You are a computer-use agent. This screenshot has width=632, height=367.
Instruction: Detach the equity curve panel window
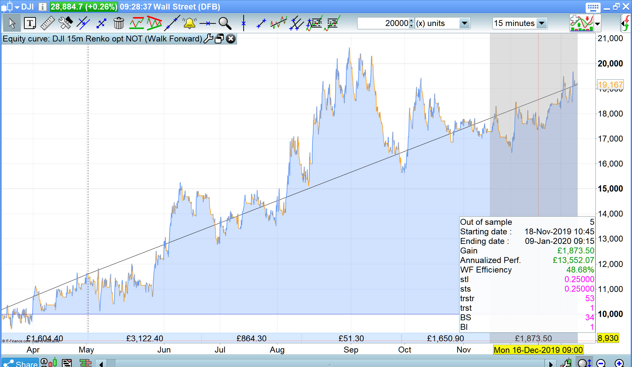pos(219,39)
